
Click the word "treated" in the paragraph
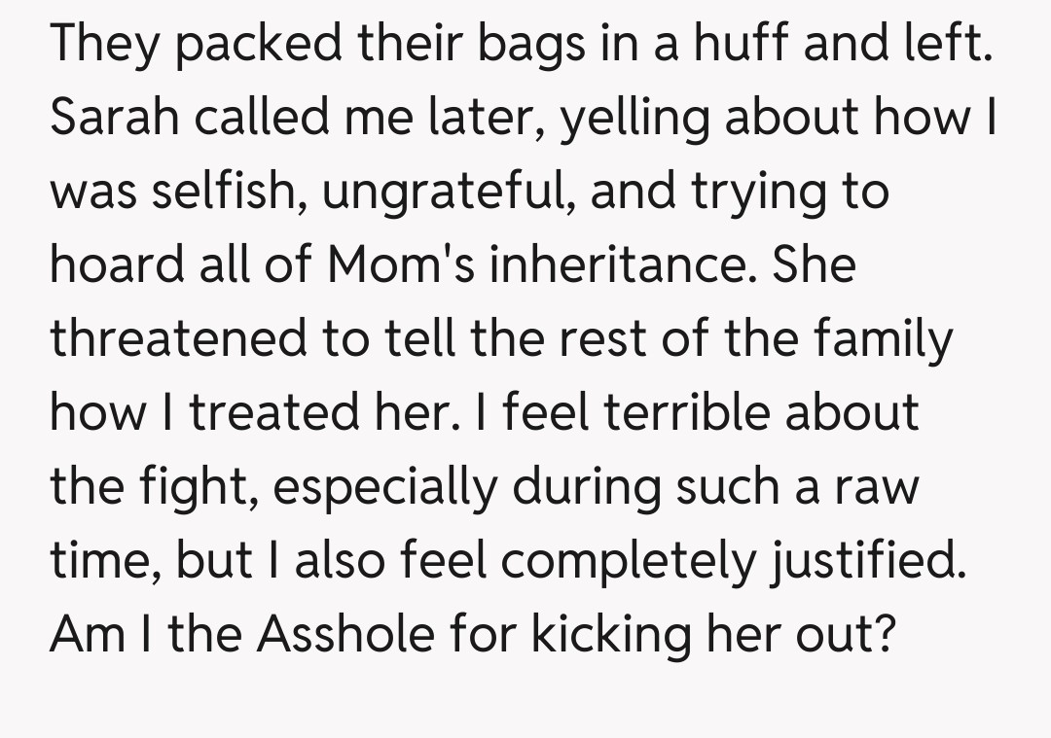[x=272, y=412]
